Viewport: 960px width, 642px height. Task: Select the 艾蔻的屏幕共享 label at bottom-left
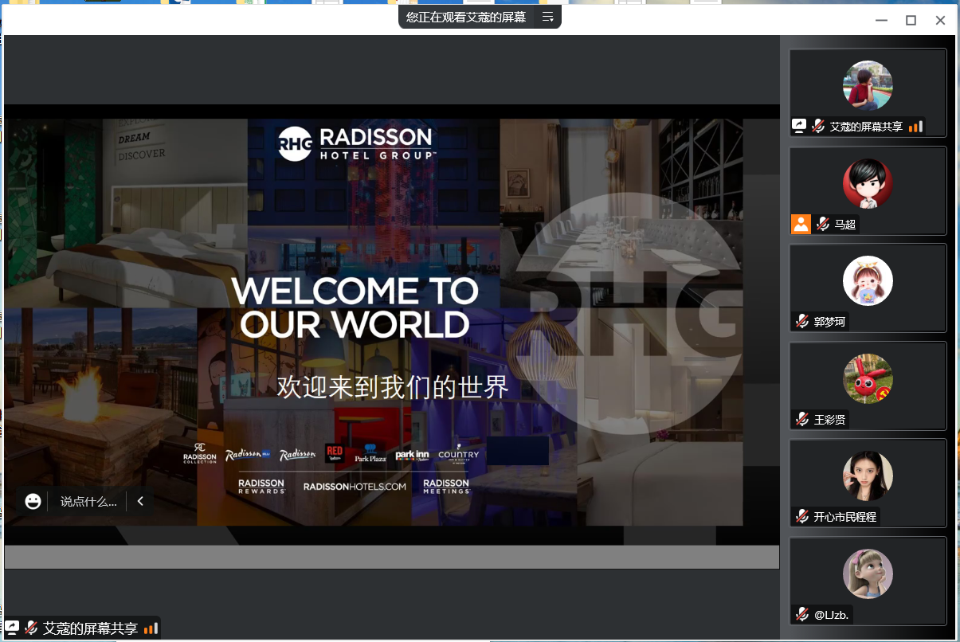coord(90,628)
